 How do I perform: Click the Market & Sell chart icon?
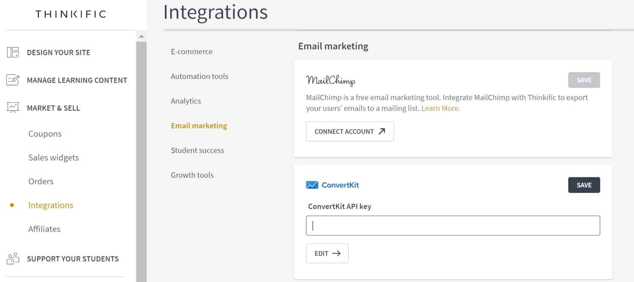[x=13, y=108]
